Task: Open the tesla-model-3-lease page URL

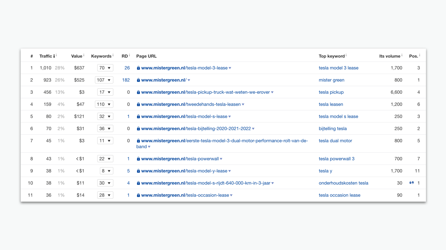Action: coord(184,68)
